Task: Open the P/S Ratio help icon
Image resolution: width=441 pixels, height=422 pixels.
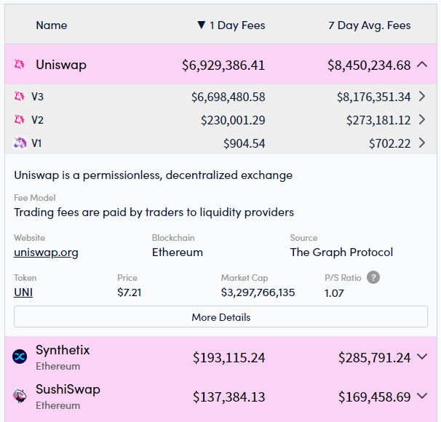Action: point(373,277)
